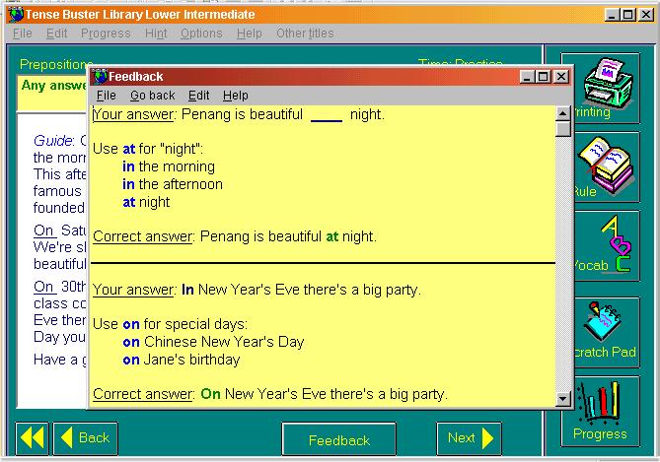
Task: Maximize the Feedback window
Action: click(x=544, y=76)
